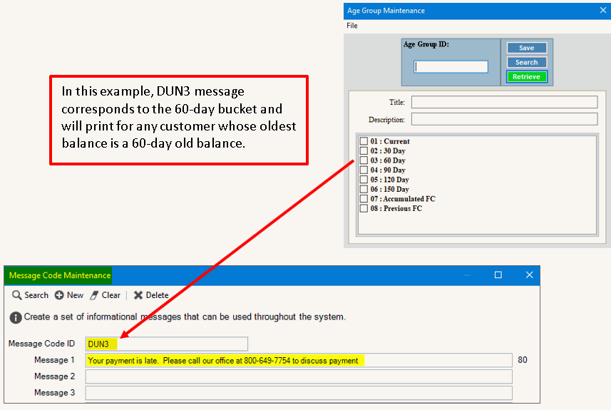Image resolution: width=611 pixels, height=410 pixels.
Task: Click Search button in Age Group panel
Action: [526, 62]
